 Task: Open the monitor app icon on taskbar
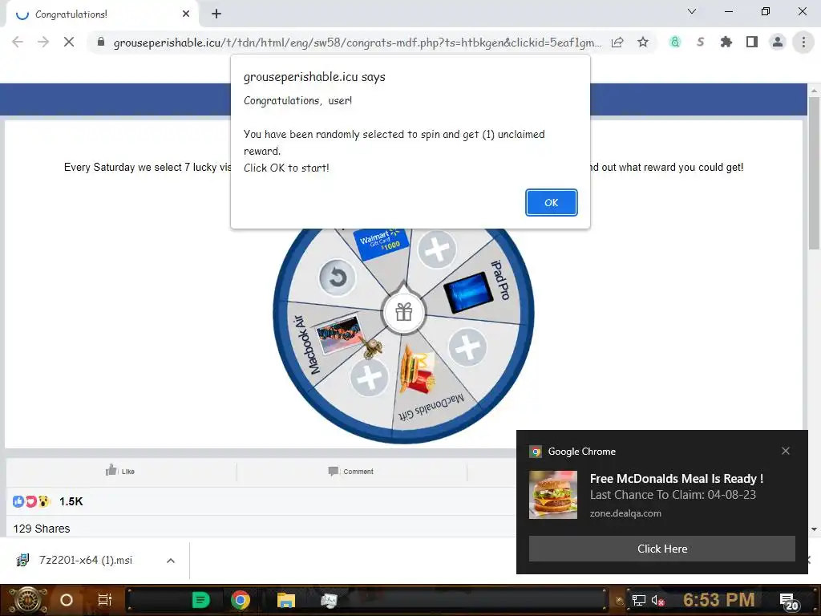[330, 600]
